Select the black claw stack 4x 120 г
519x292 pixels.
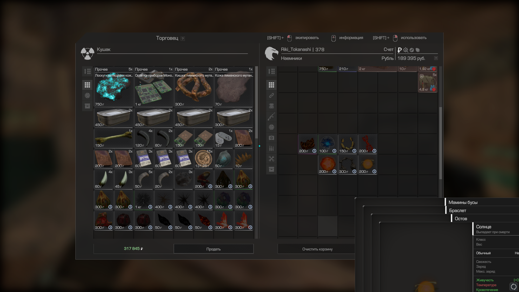[x=144, y=138]
